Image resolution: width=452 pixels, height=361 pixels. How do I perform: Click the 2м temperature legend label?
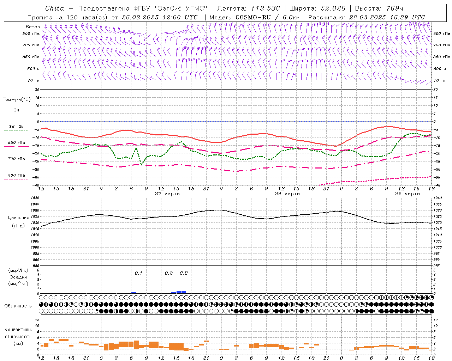(17, 110)
